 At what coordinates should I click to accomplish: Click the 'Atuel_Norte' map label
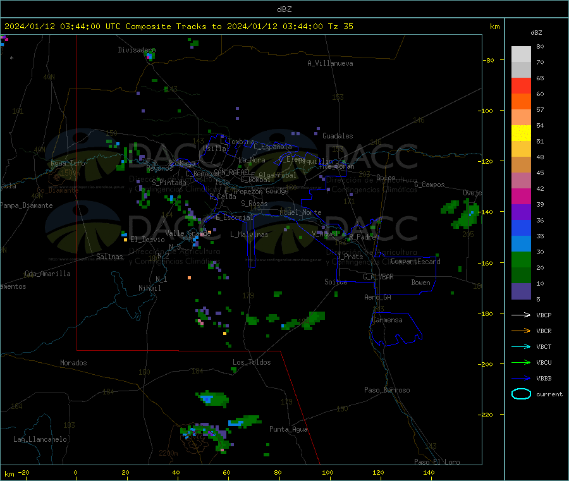(x=300, y=212)
